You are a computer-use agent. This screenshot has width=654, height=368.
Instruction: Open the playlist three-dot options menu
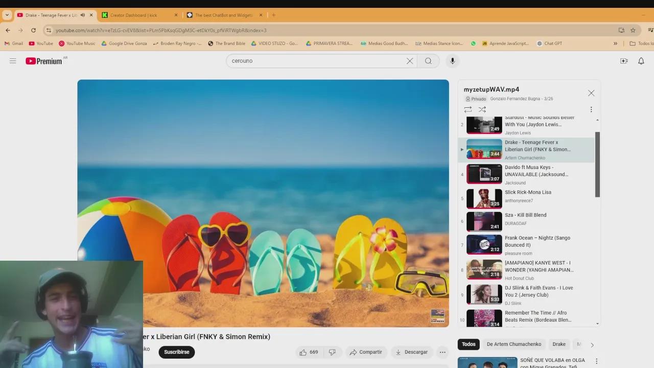point(591,109)
